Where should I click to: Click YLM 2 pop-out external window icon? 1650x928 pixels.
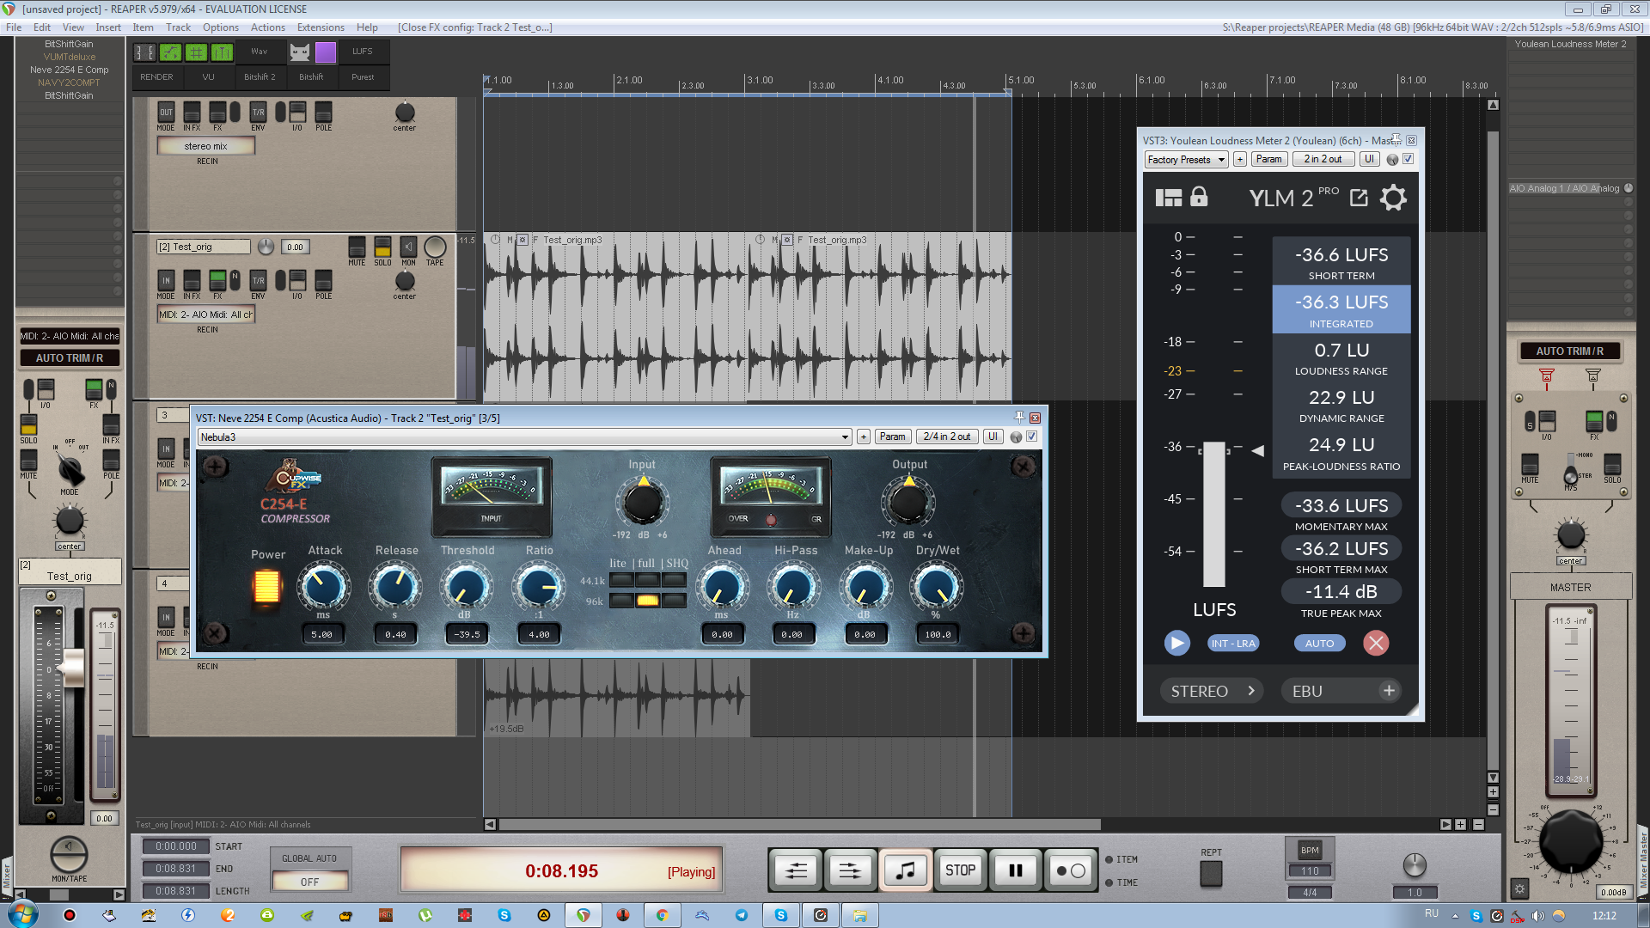(x=1359, y=198)
